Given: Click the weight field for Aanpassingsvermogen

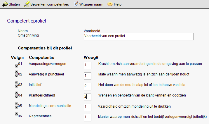Looking at the screenshot, I should click(87, 65).
